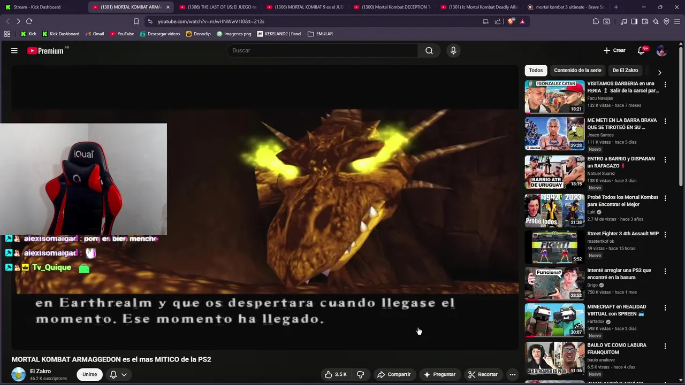Bookmark this page icon
685x385 pixels.
[x=136, y=21]
